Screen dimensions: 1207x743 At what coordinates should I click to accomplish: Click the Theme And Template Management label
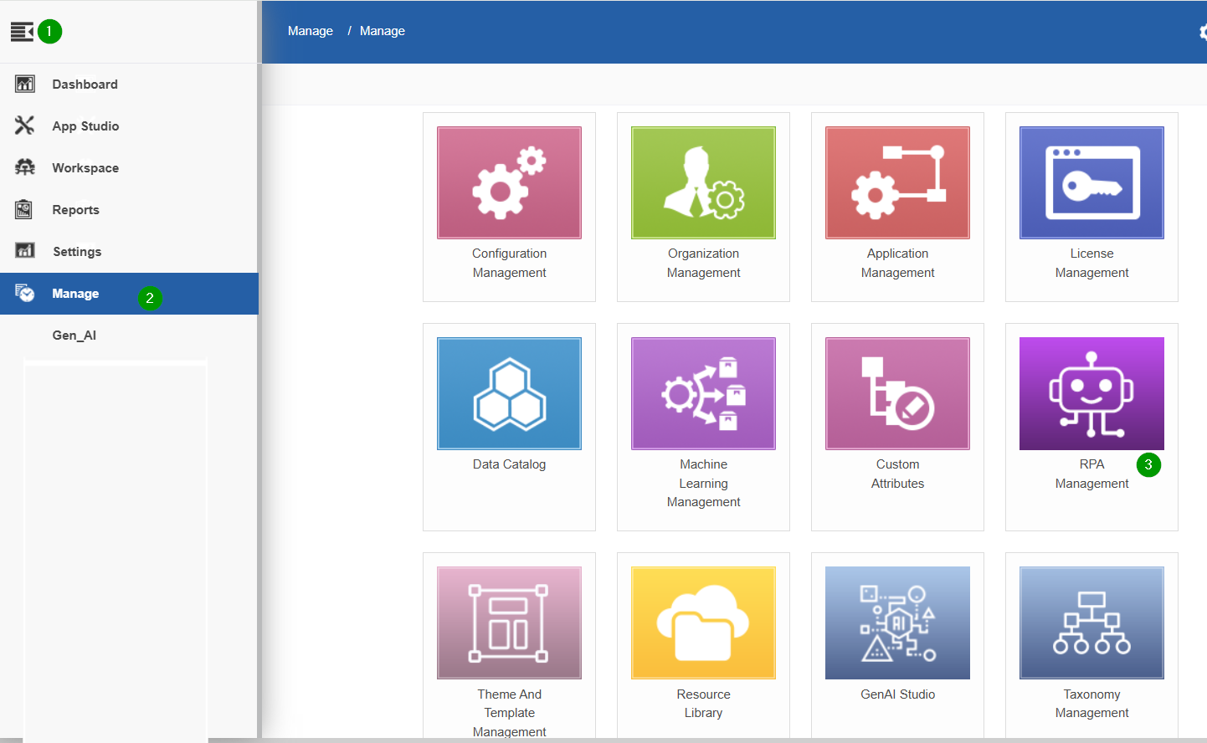point(509,713)
